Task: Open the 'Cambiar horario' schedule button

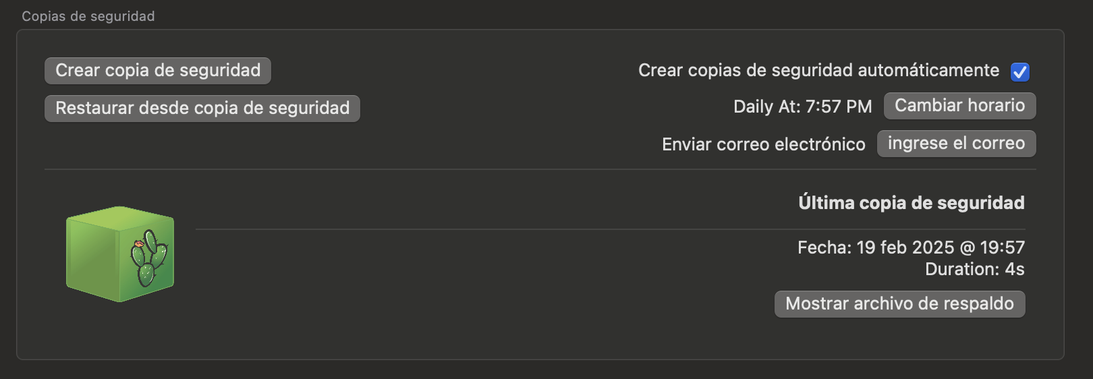Action: coord(959,106)
